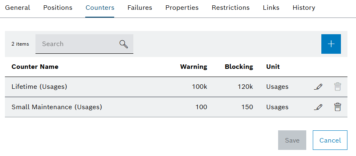The width and height of the screenshot is (356, 156).
Task: Click the greyed trash icon for Lifetime
Action: [x=337, y=87]
